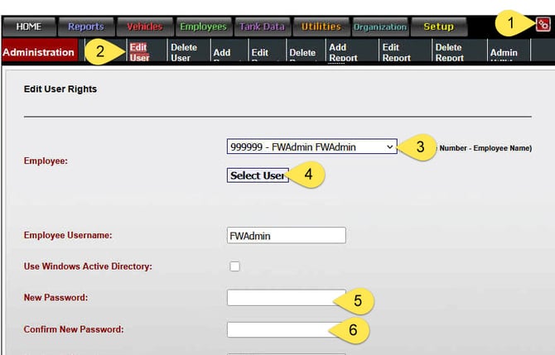Open the Reports menu
This screenshot has height=355, width=555.
point(86,26)
